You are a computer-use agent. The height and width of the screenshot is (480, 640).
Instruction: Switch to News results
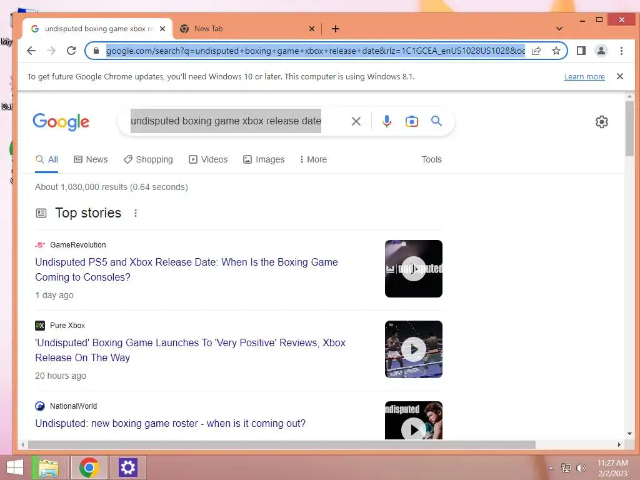coord(91,159)
